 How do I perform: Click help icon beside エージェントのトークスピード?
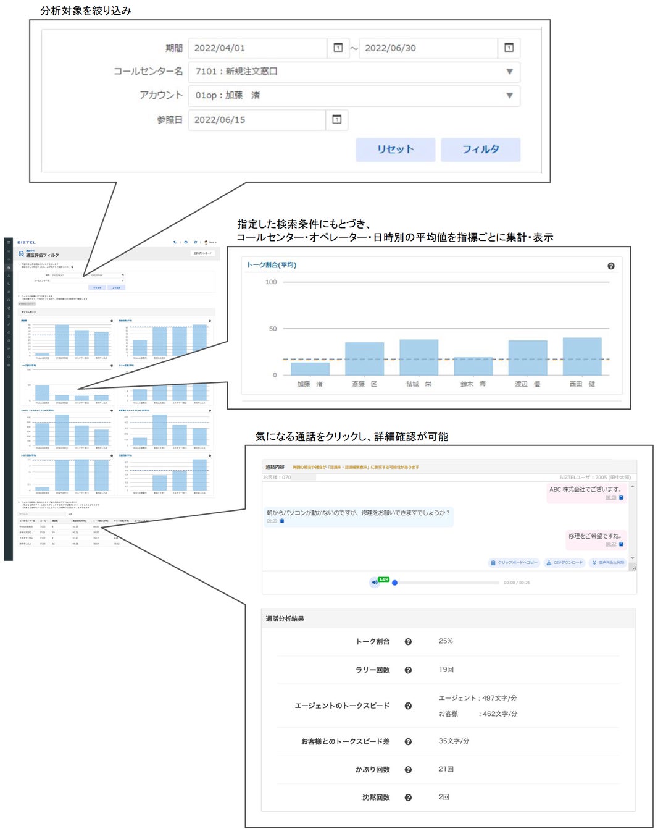click(x=408, y=706)
